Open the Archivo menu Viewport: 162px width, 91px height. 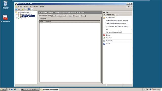(20, 6)
